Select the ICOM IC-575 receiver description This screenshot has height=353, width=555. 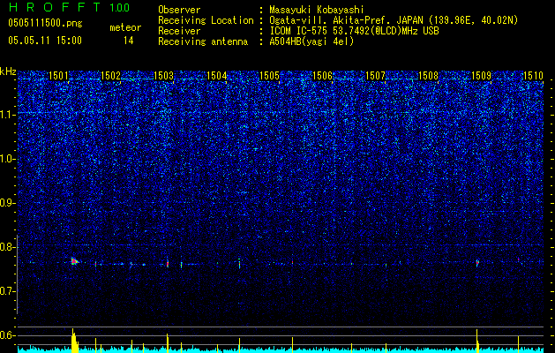(355, 31)
